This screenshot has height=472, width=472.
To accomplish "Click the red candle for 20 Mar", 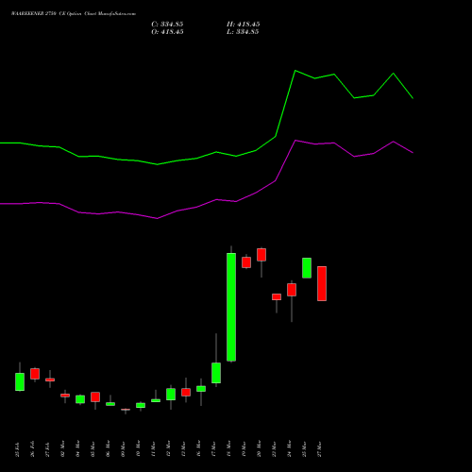I will click(261, 255).
